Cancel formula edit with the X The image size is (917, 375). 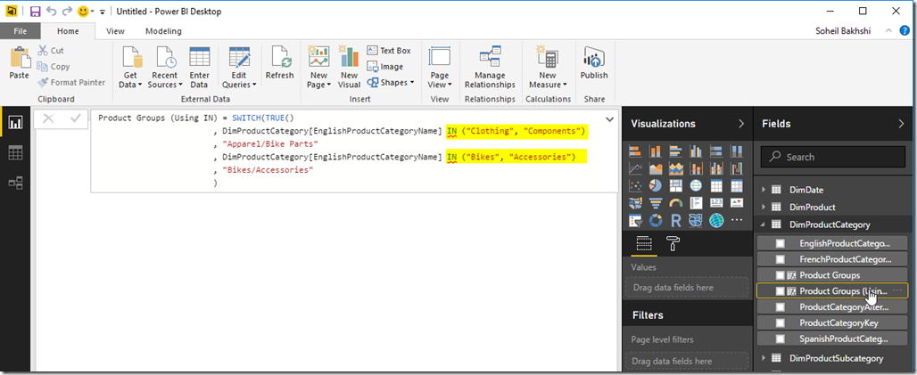point(48,118)
